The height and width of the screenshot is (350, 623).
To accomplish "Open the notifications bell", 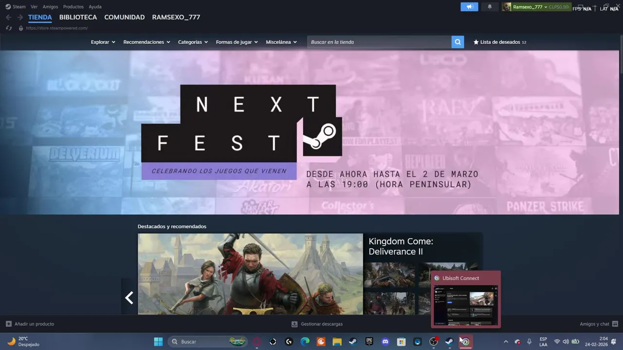I will (x=490, y=7).
